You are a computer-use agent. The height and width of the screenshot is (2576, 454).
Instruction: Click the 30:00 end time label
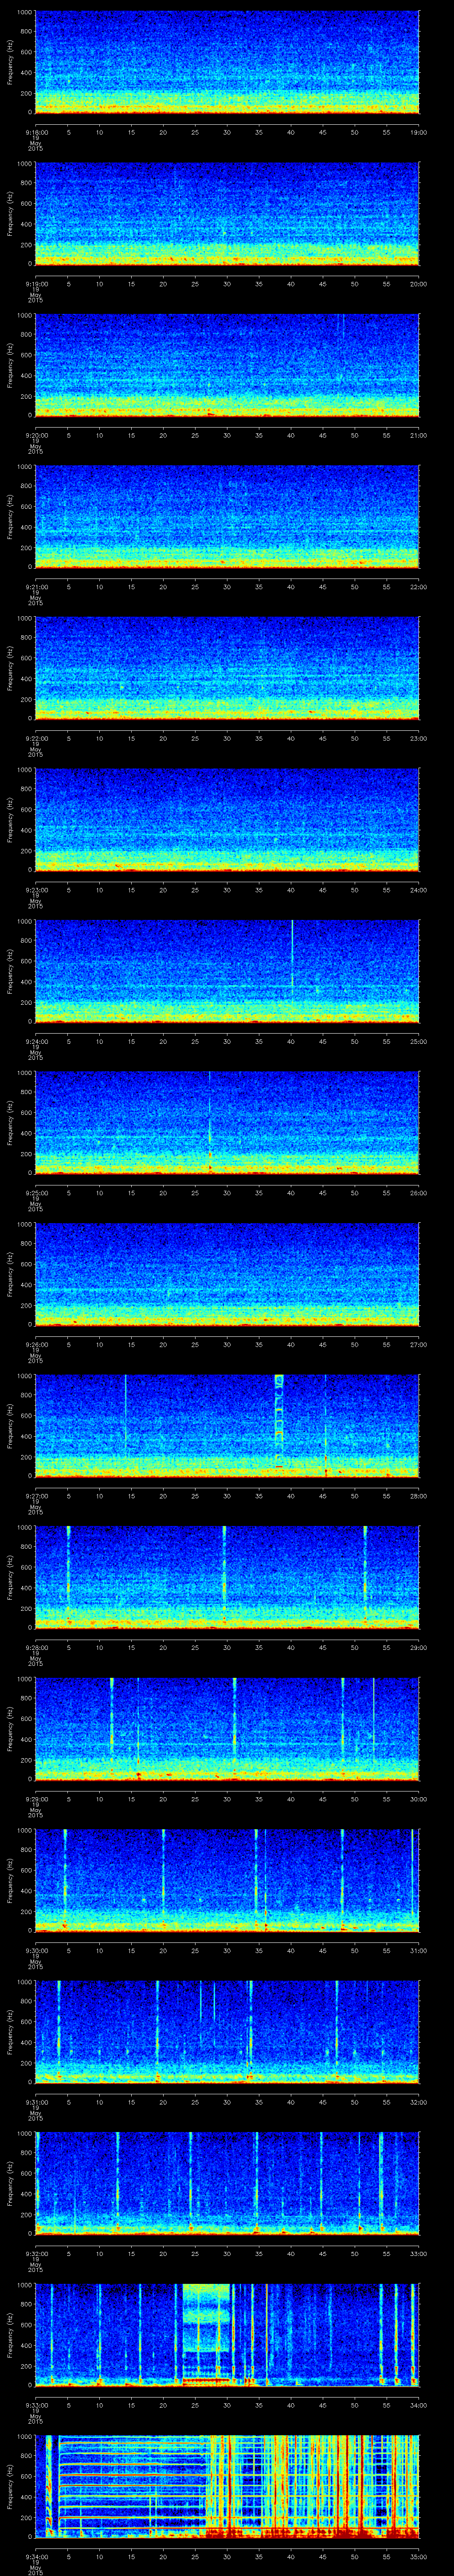[x=418, y=1798]
